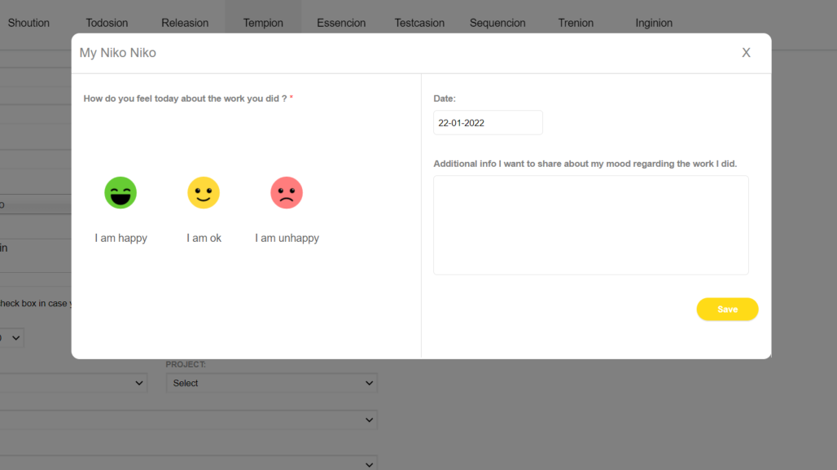Click the Date field showing 22-01-2022
Image resolution: width=837 pixels, height=470 pixels.
pyautogui.click(x=488, y=123)
